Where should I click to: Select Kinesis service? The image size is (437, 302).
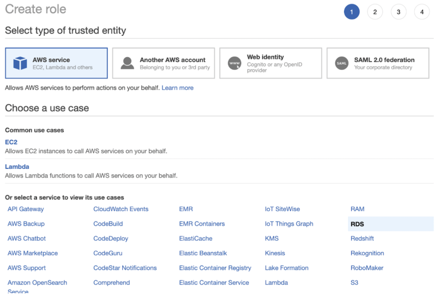coord(275,253)
